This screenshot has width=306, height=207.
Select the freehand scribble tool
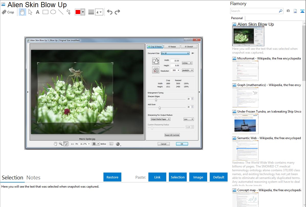coord(68,12)
